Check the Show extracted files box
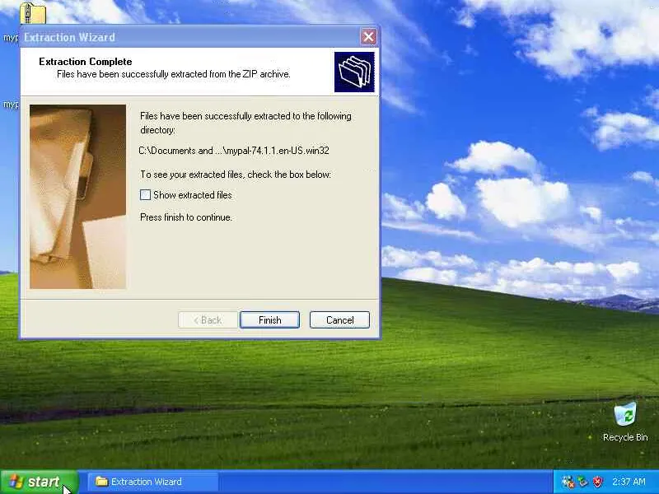 [x=145, y=195]
